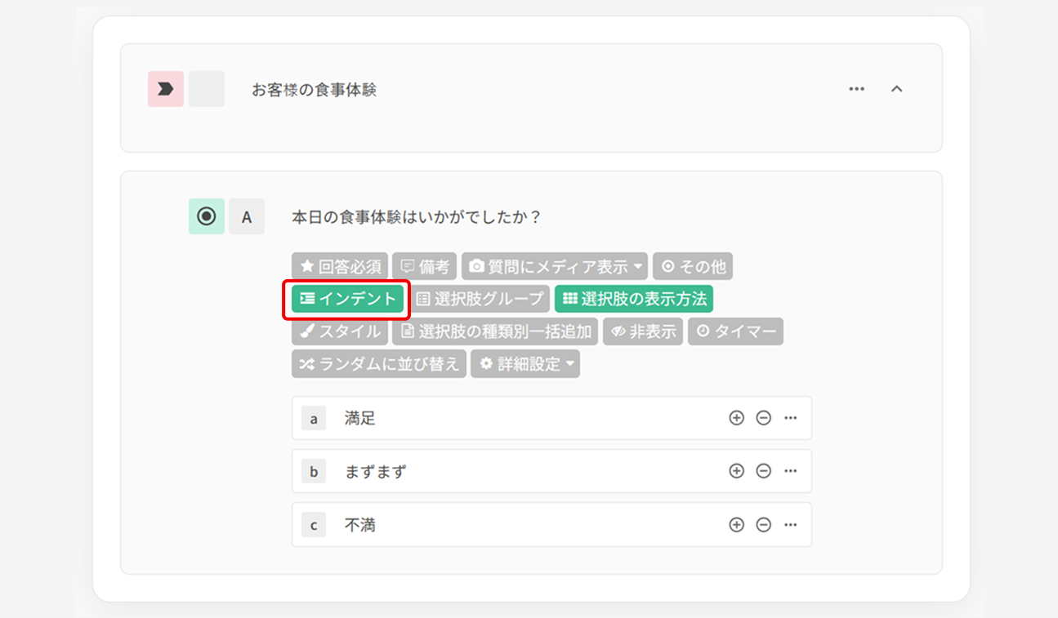Click the question text 本日の食事体験はいかがでしたか？
This screenshot has height=618, width=1058.
pyautogui.click(x=417, y=217)
